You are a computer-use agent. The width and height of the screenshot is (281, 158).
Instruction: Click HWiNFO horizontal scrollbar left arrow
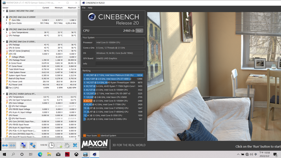click(x=3, y=139)
